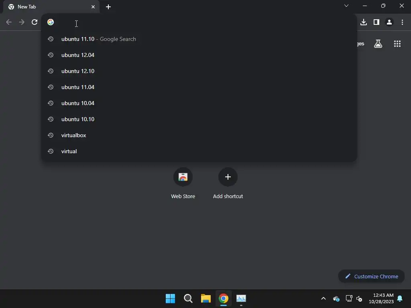Image resolution: width=411 pixels, height=308 pixels.
Task: Click Customize Chrome button
Action: point(371,276)
